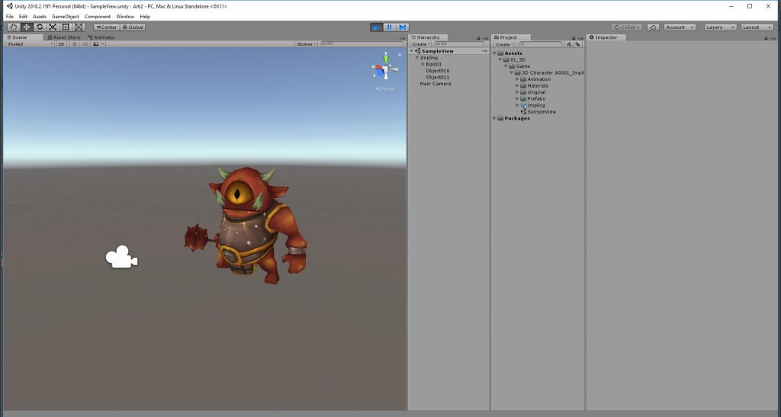Select the Prefabs folder in Project
Screen dimensions: 781x417
tap(532, 99)
